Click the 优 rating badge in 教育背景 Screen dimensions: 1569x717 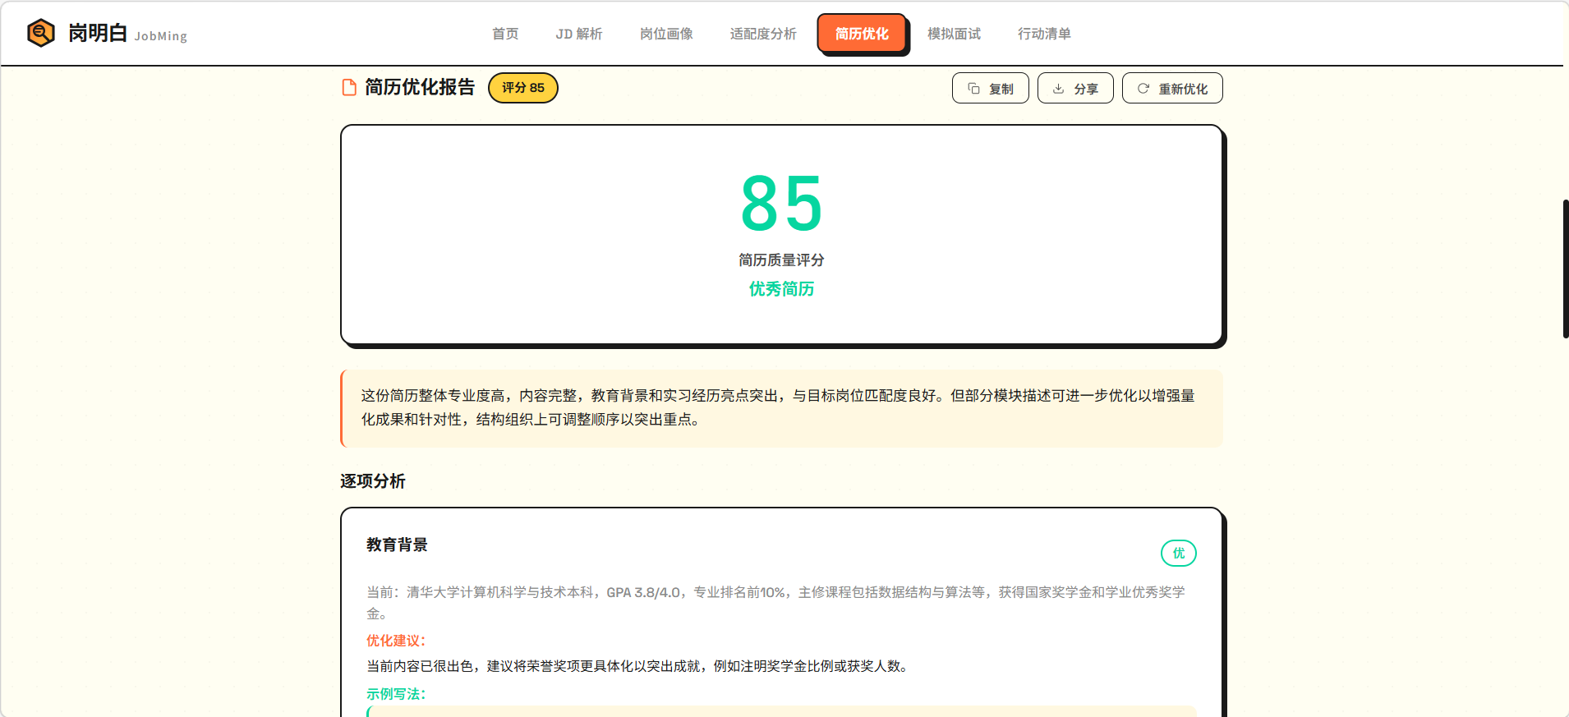1178,554
